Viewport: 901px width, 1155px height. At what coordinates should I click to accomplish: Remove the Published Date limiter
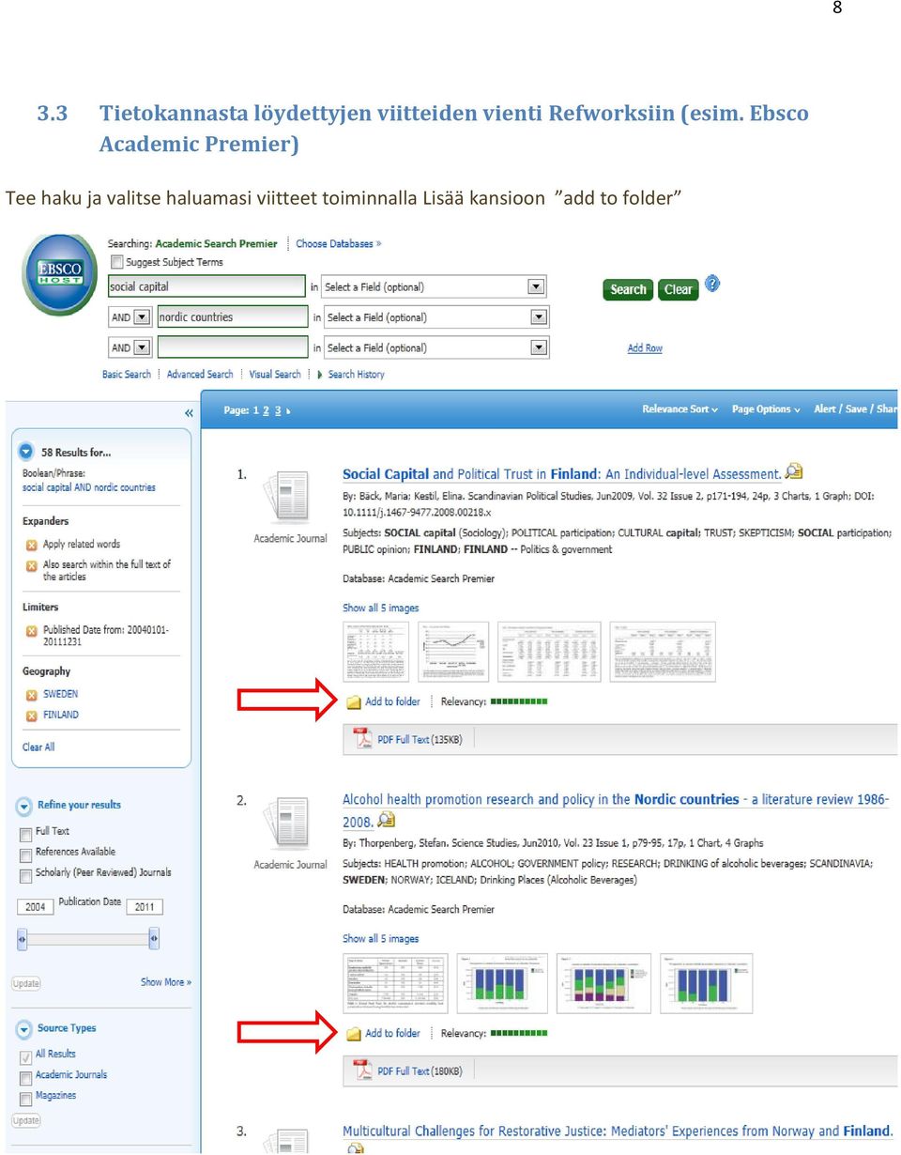click(x=31, y=631)
